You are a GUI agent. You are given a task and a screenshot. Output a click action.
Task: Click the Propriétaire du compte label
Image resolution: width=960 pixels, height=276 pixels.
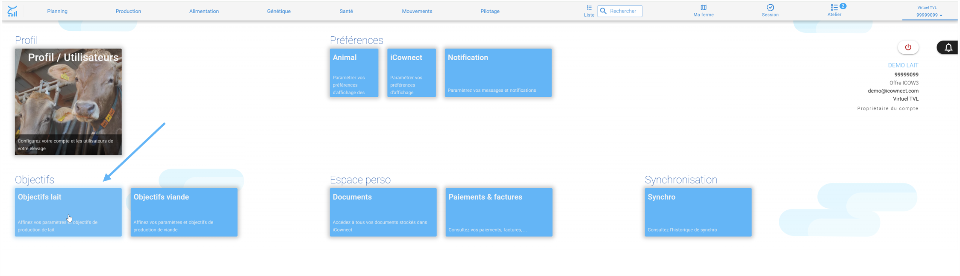click(x=888, y=108)
